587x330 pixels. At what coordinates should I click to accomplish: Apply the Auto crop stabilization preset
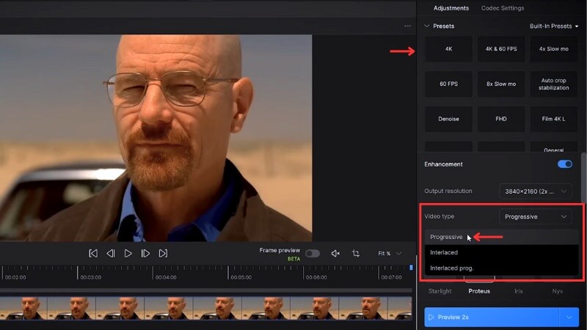[x=553, y=84]
